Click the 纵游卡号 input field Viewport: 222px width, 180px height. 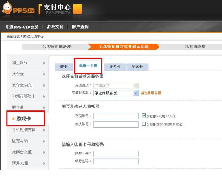tap(116, 154)
